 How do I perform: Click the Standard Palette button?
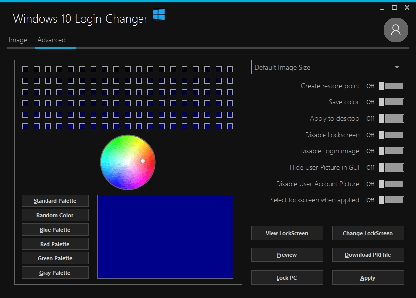[55, 201]
